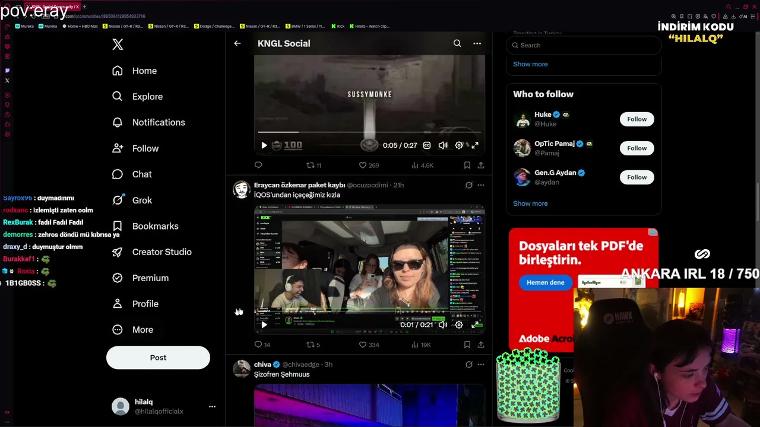The height and width of the screenshot is (427, 760).
Task: Expand the More menu in sidebar
Action: 133,330
